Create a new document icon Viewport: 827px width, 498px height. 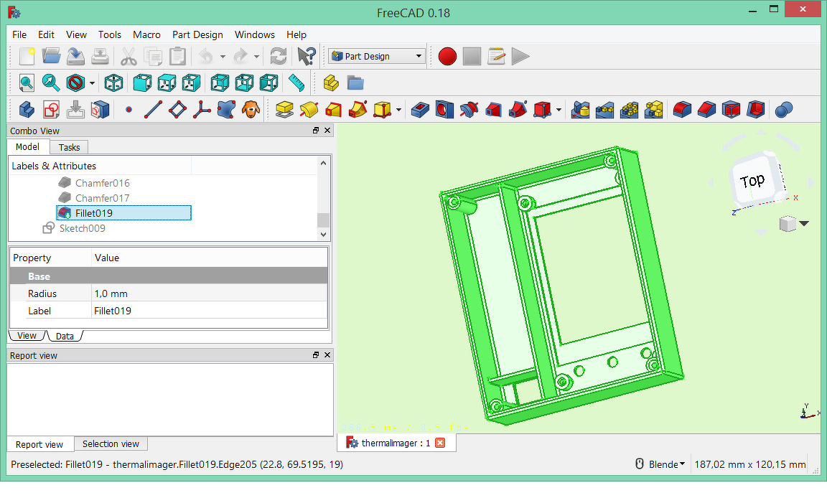tap(27, 57)
